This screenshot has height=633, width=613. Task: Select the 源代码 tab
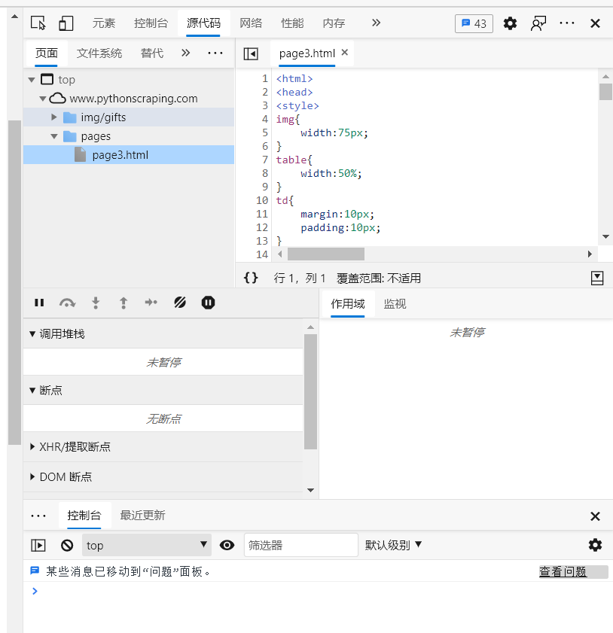tap(203, 23)
